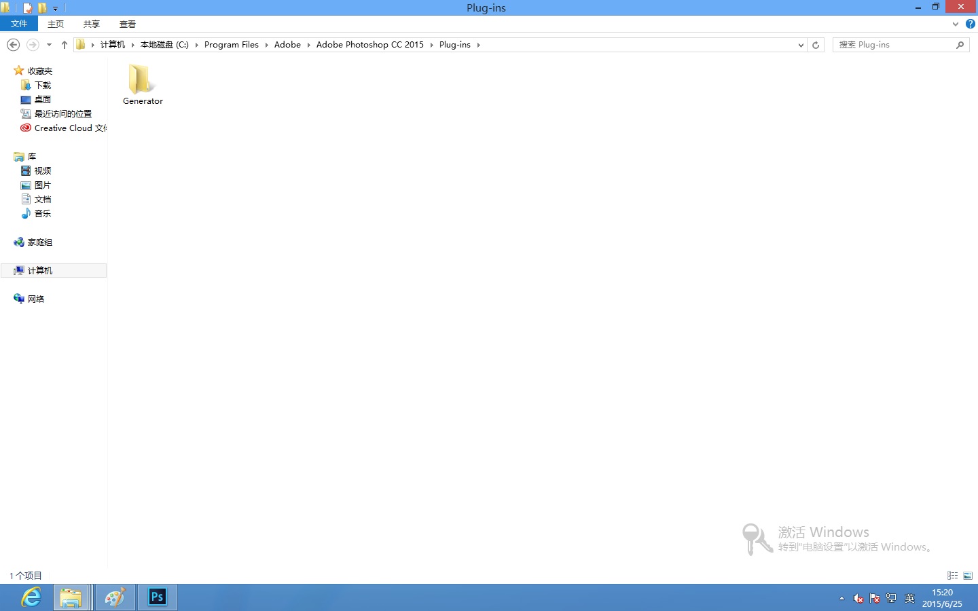
Task: Expand the ribbon with chevron
Action: pyautogui.click(x=956, y=24)
